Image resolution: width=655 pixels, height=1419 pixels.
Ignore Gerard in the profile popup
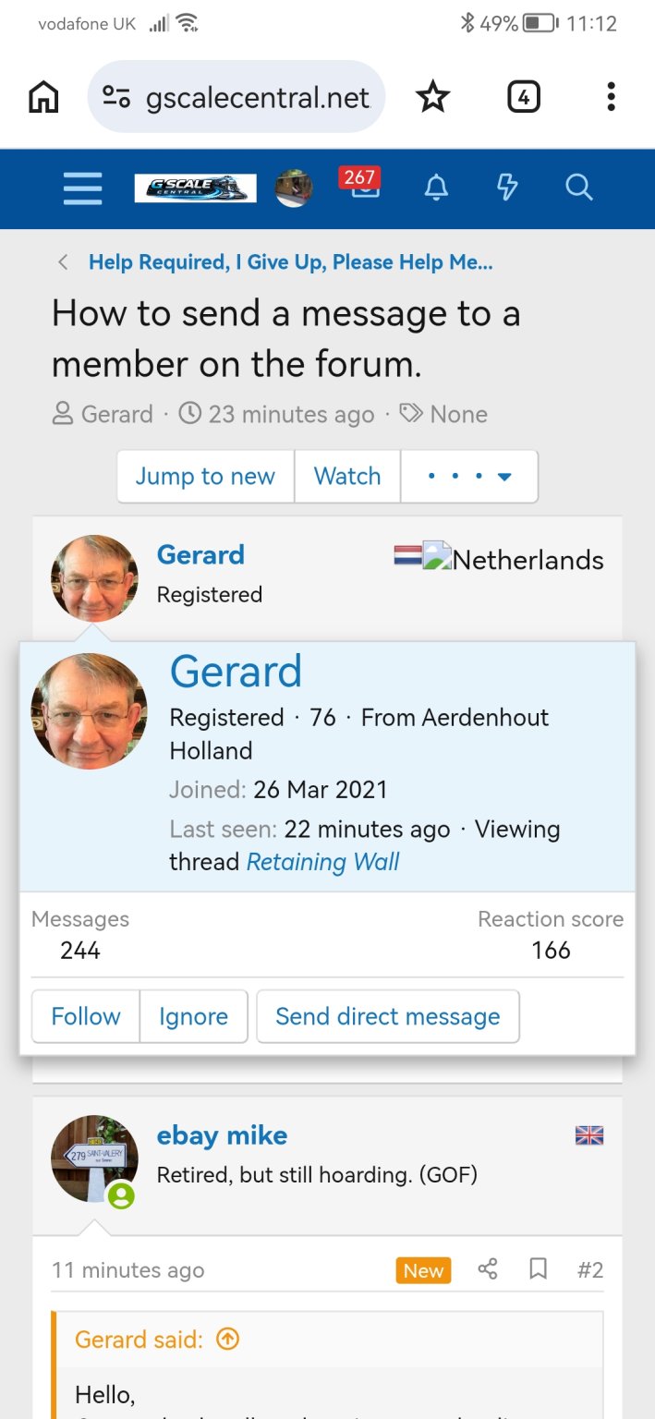tap(193, 1016)
